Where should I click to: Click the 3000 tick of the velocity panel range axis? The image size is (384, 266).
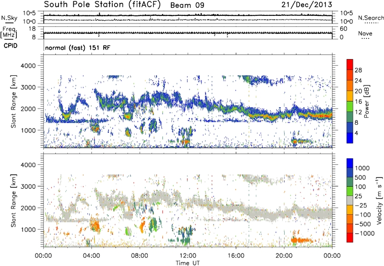click(28, 186)
